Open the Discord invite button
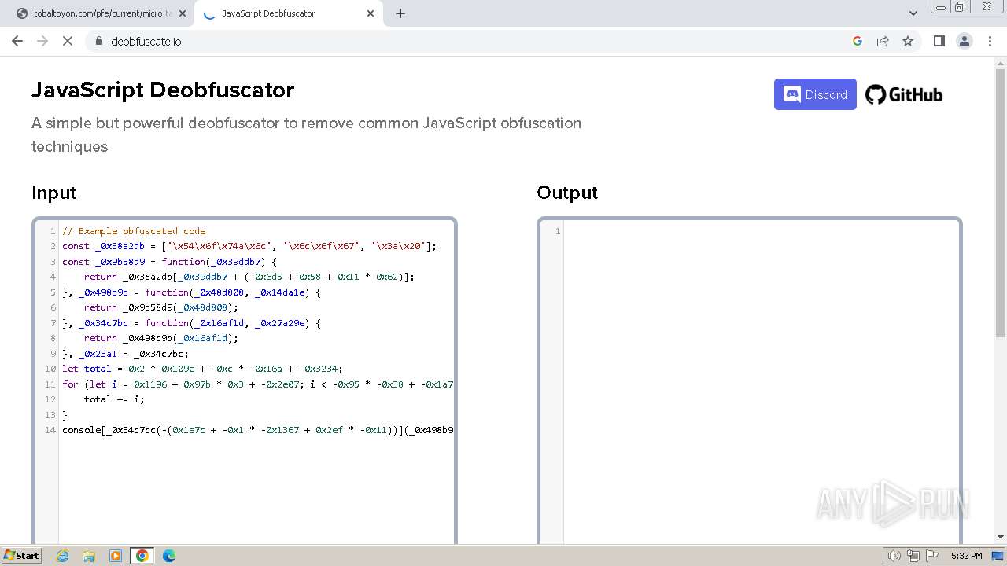This screenshot has height=566, width=1007. [x=815, y=94]
